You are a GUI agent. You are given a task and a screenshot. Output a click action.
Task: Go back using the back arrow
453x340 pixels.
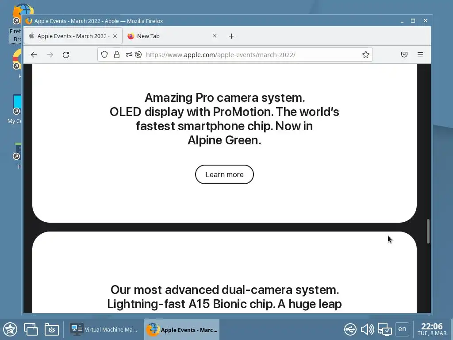(x=34, y=54)
